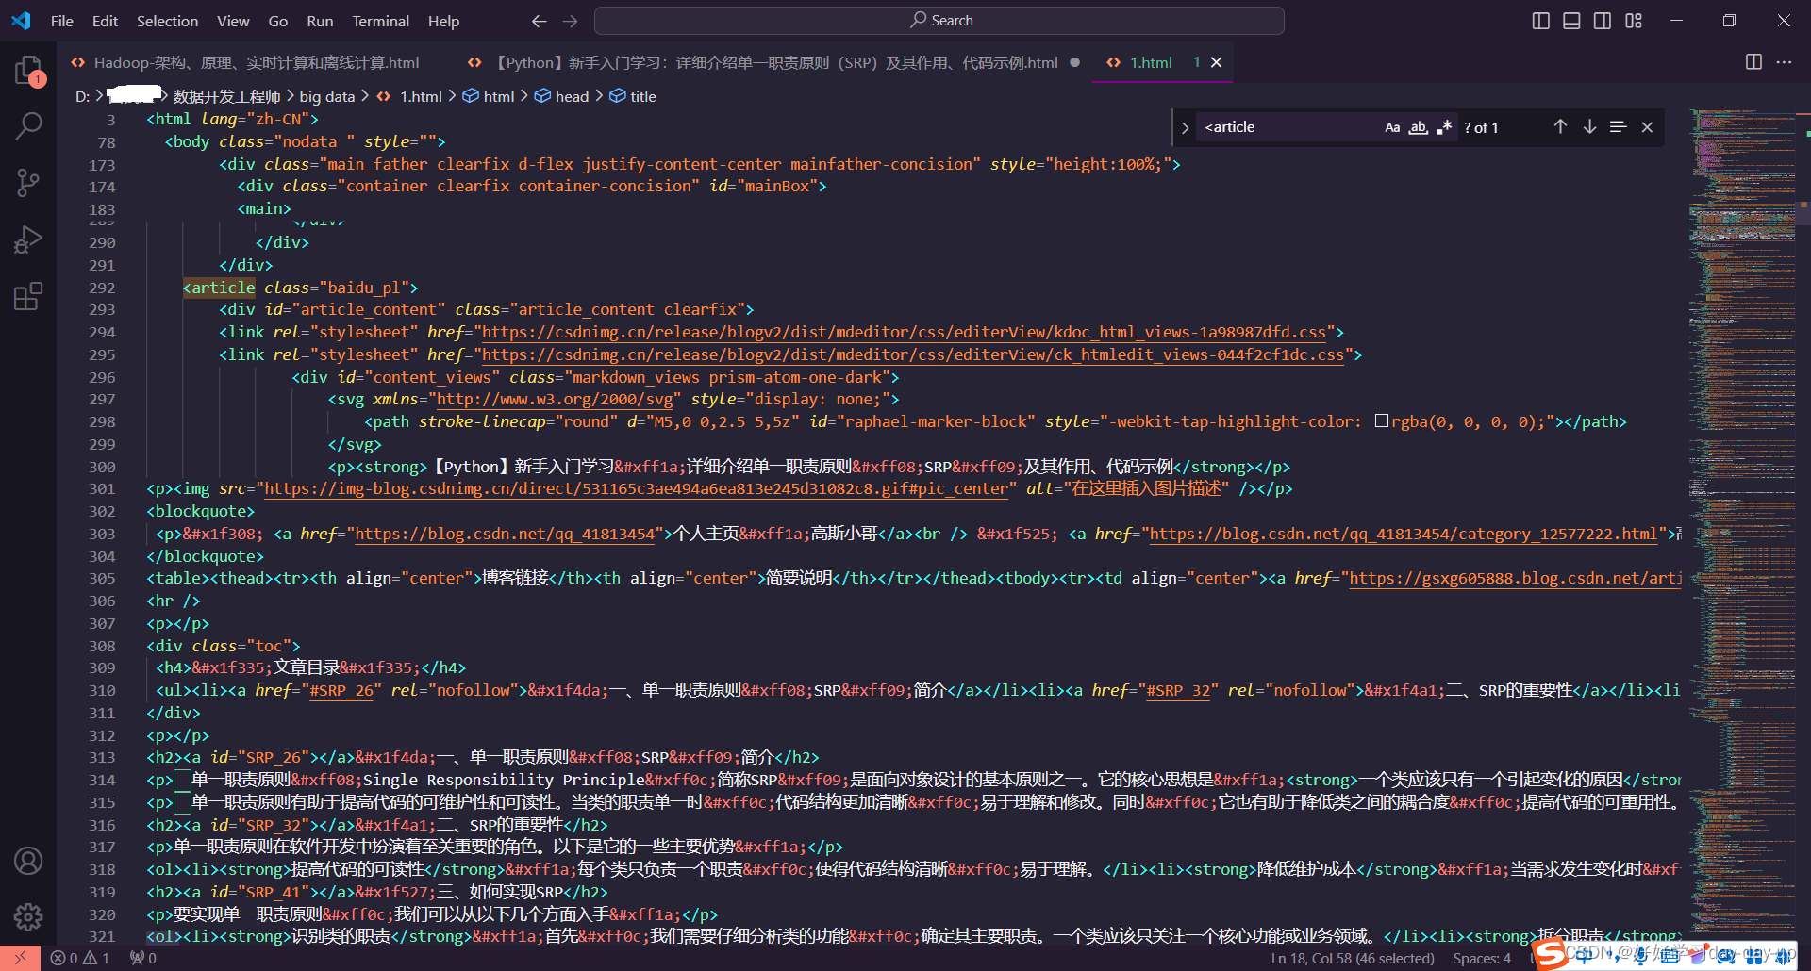Image resolution: width=1811 pixels, height=971 pixels.
Task: Open the Search view in activity bar
Action: pos(28,125)
